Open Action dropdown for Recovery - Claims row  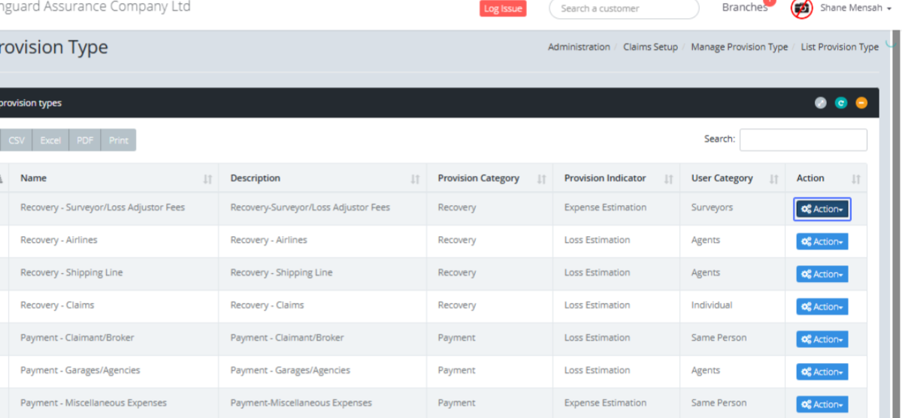coord(822,307)
